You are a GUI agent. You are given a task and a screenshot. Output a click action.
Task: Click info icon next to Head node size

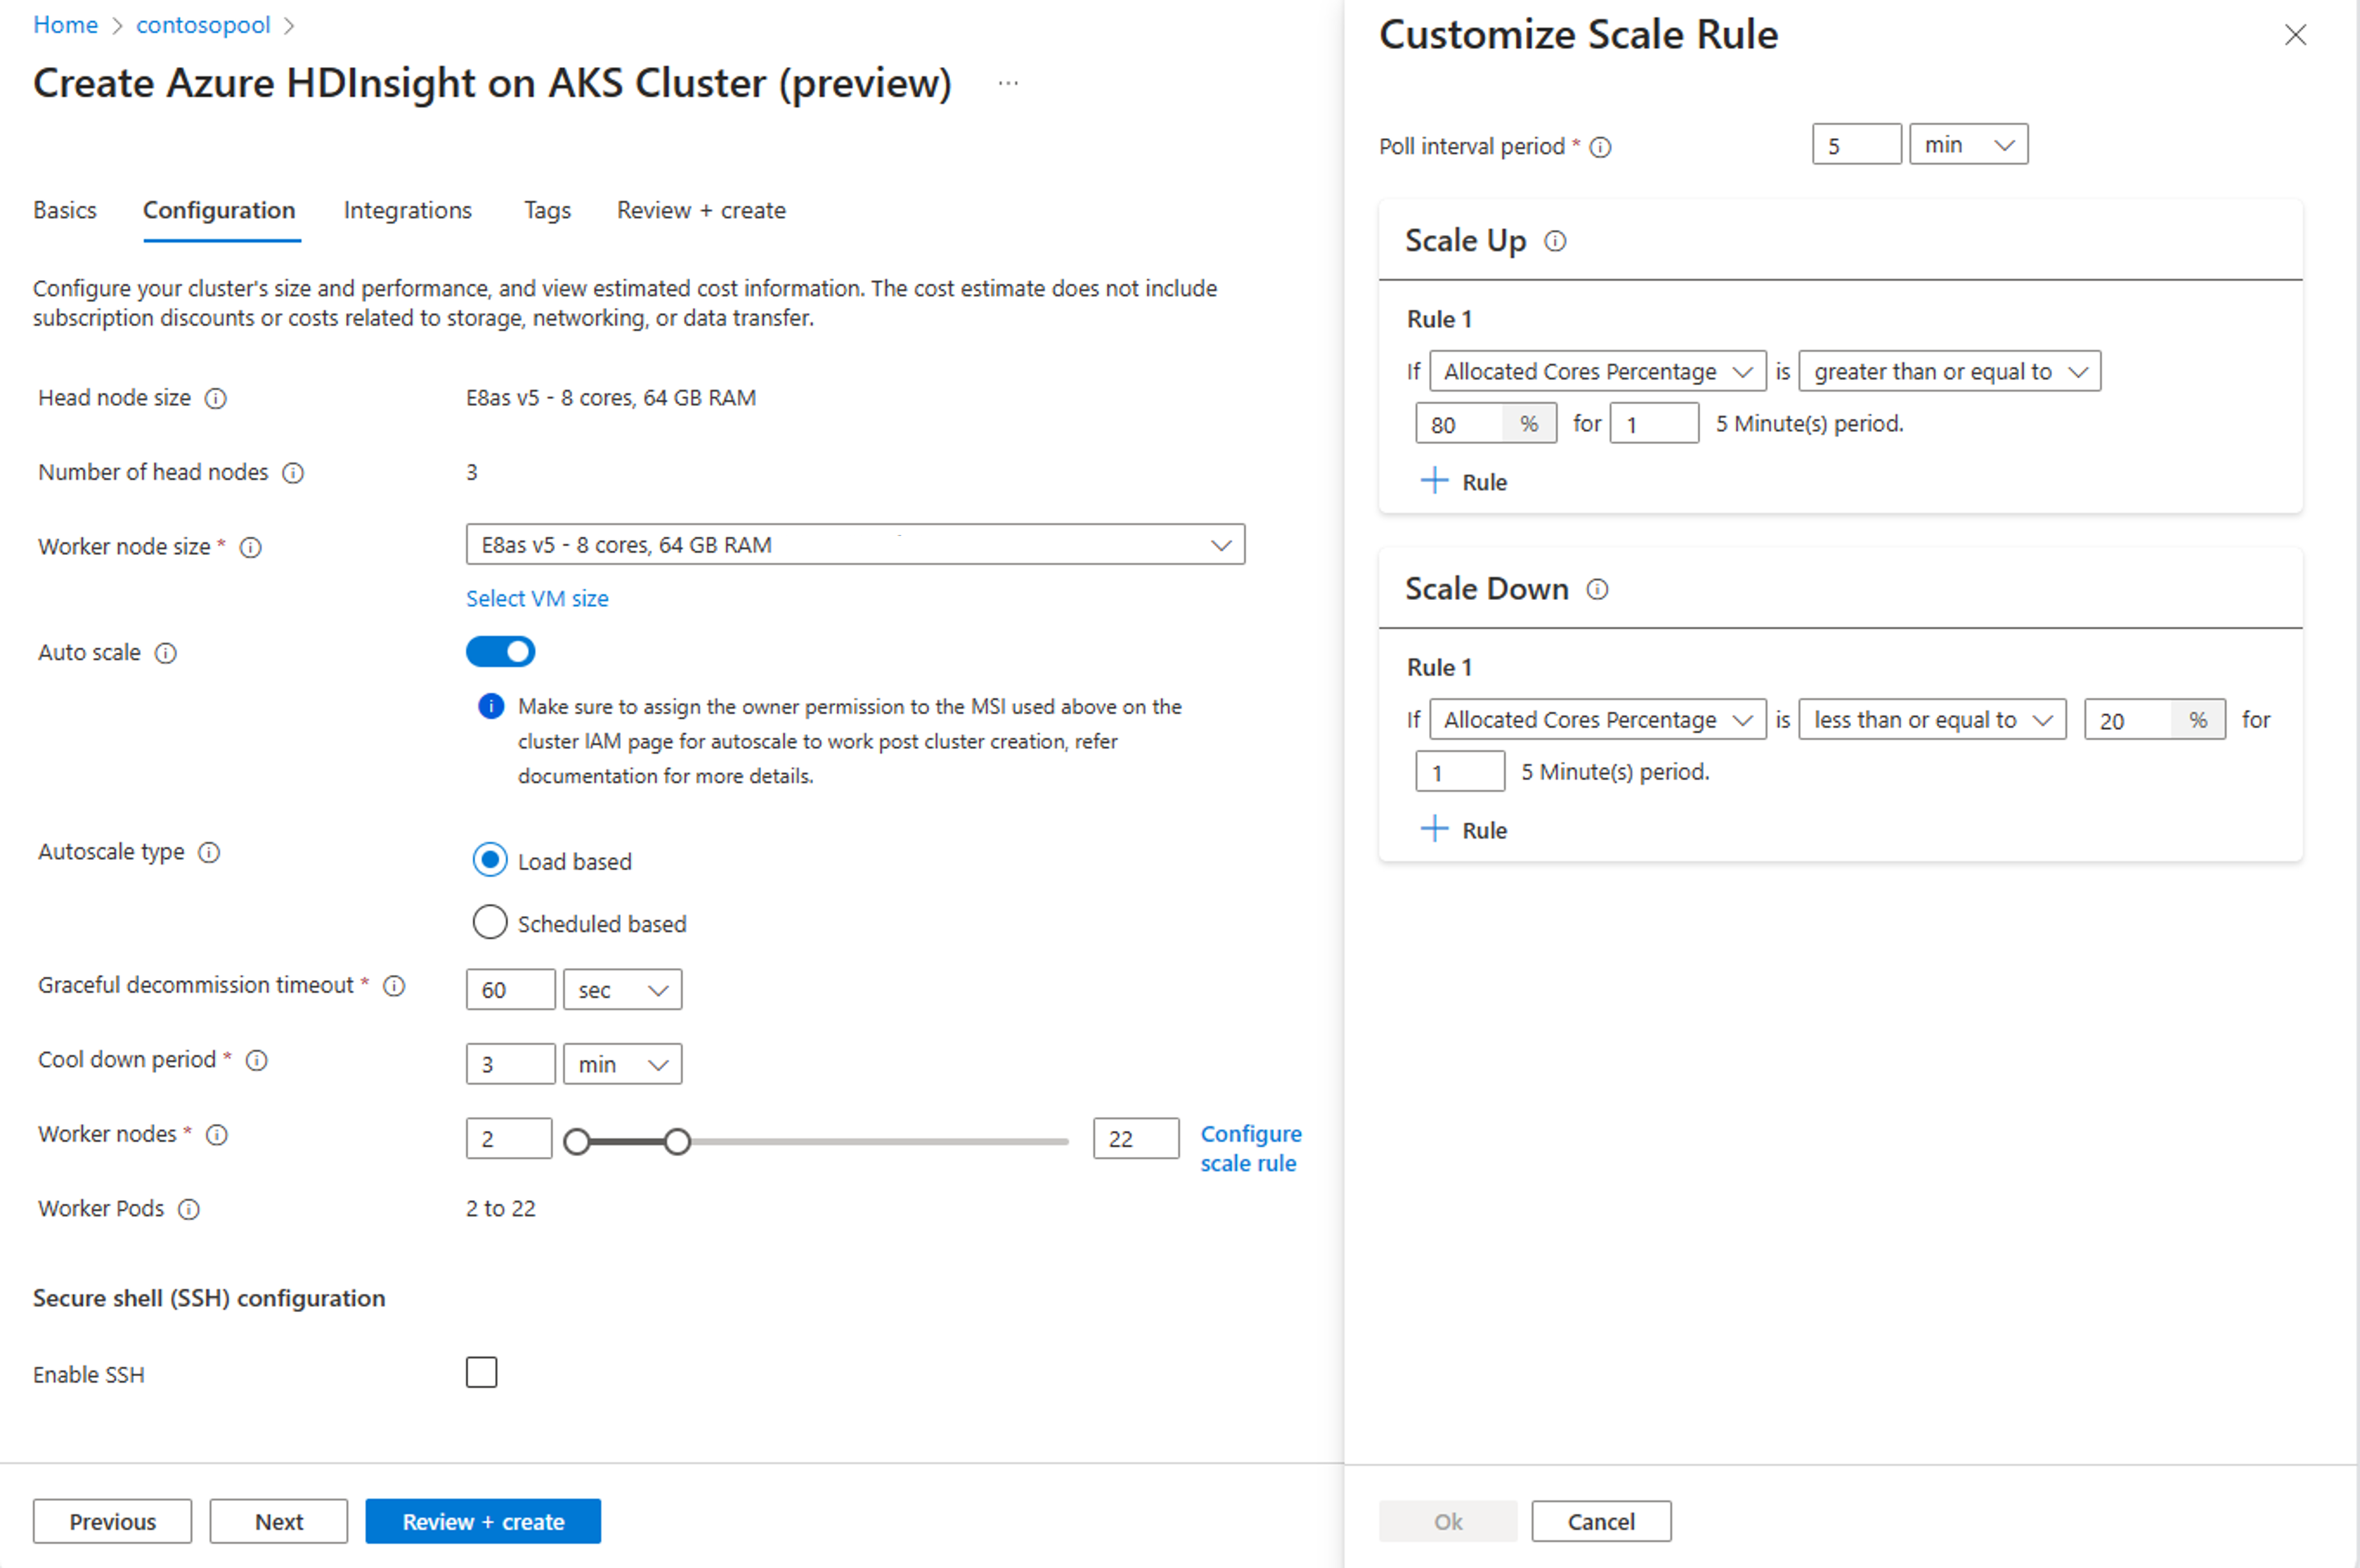pyautogui.click(x=216, y=398)
